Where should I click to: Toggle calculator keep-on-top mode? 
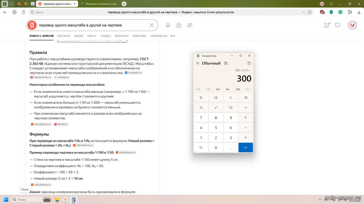226,63
